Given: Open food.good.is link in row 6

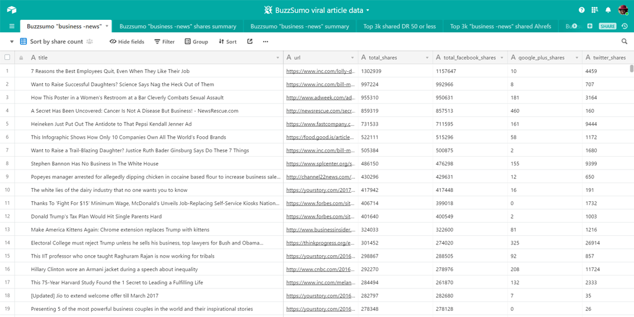Looking at the screenshot, I should click(321, 137).
